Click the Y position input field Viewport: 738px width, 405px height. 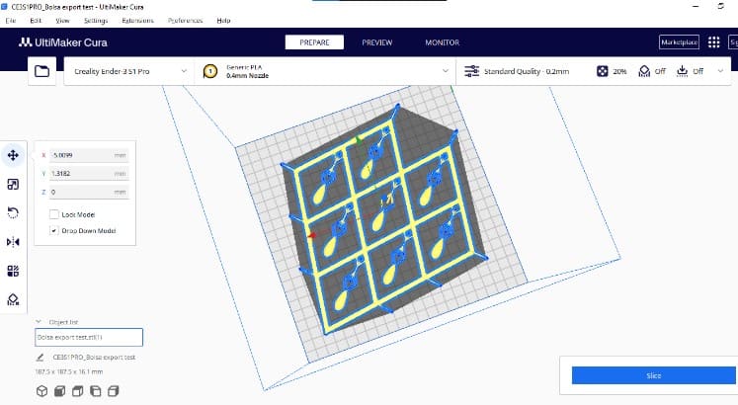[x=89, y=174]
